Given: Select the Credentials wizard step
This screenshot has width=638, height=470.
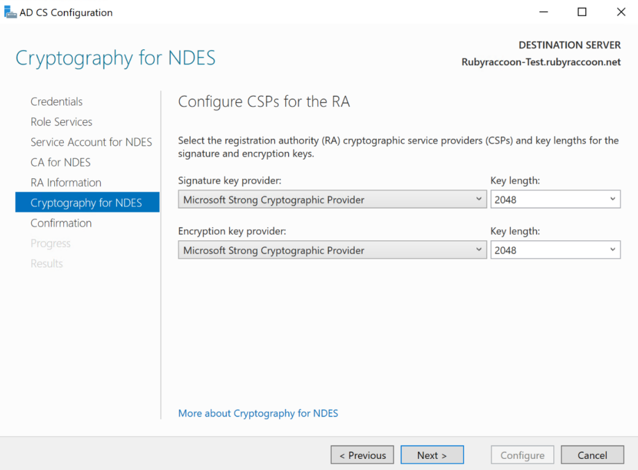Looking at the screenshot, I should (x=56, y=101).
